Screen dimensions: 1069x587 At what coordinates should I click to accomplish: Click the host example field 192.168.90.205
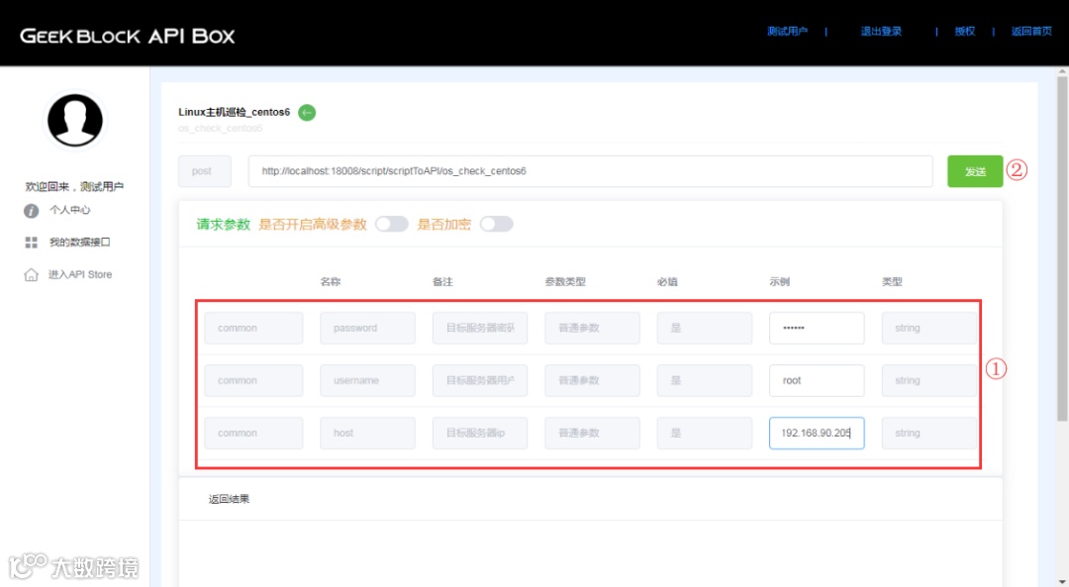[817, 433]
